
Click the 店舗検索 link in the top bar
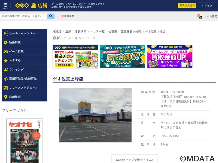coord(69,16)
